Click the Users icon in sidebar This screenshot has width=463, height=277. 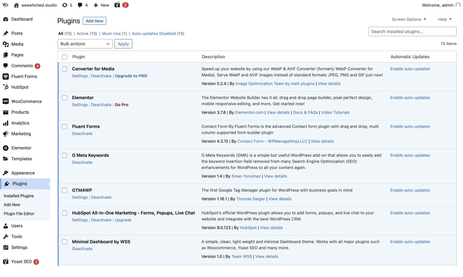tap(5, 226)
